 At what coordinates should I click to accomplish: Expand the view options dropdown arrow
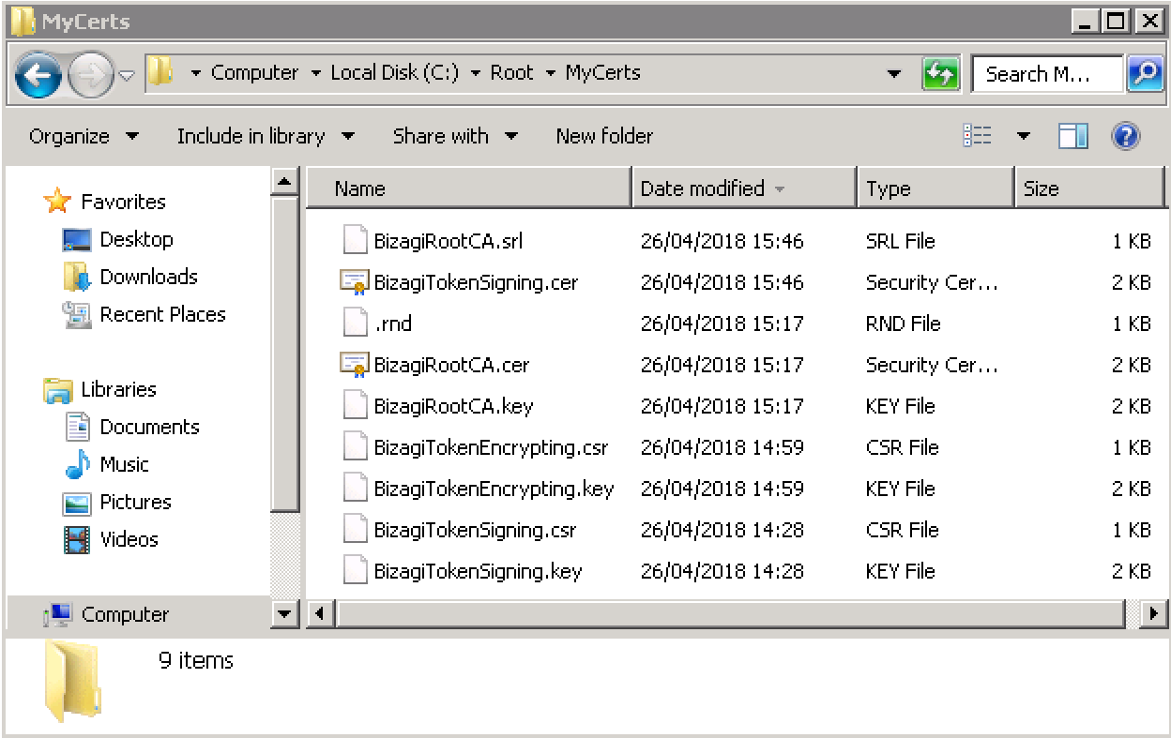(x=1023, y=137)
